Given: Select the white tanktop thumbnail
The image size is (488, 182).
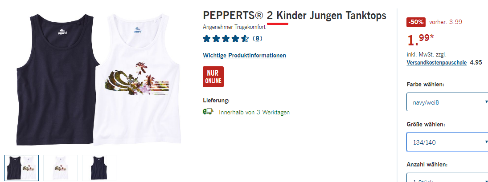Looking at the screenshot, I should (60, 168).
